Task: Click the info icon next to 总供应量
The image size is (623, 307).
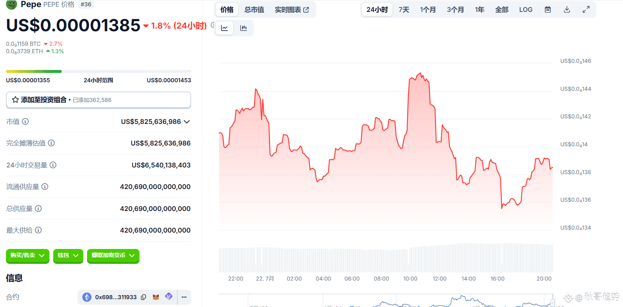Action: click(38, 208)
